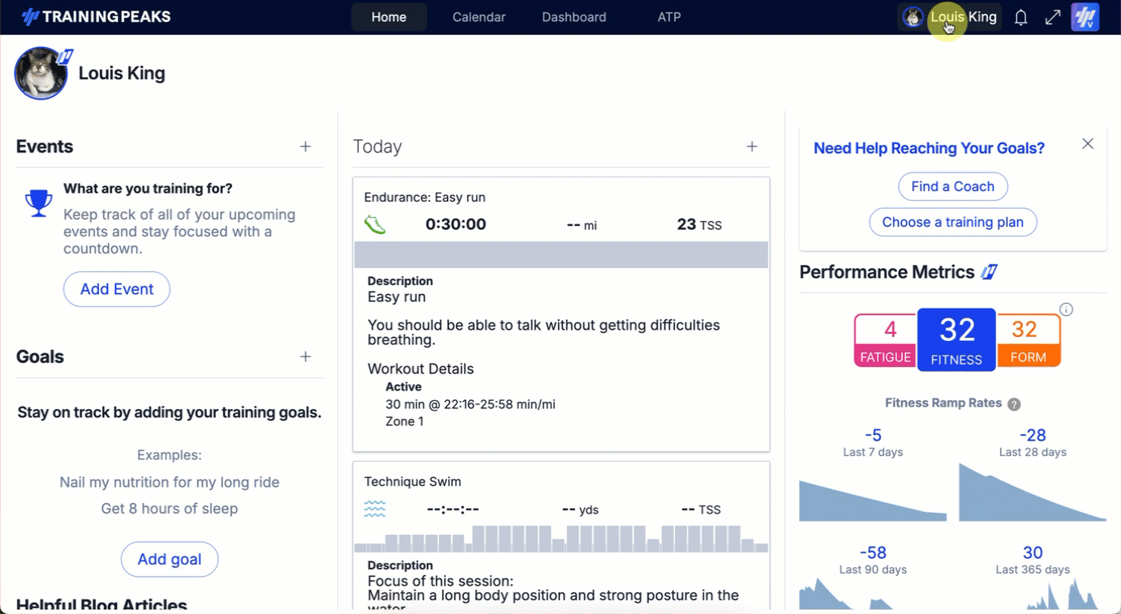
Task: Add a workout to Today with plus
Action: pos(752,147)
